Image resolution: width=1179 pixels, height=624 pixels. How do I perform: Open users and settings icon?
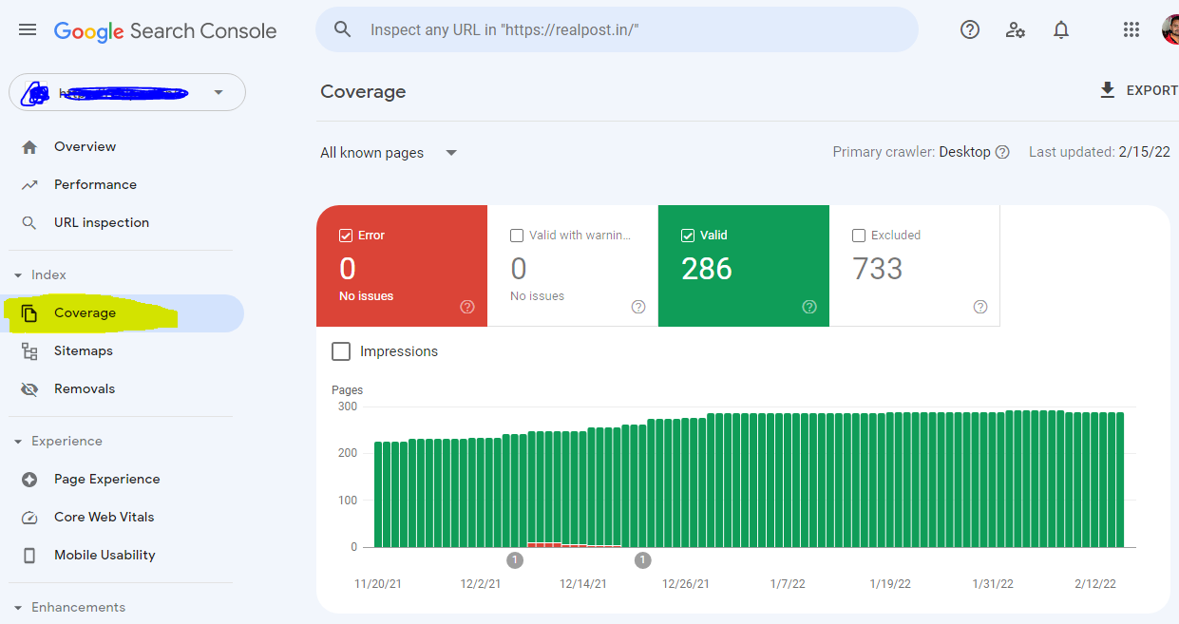click(1016, 29)
